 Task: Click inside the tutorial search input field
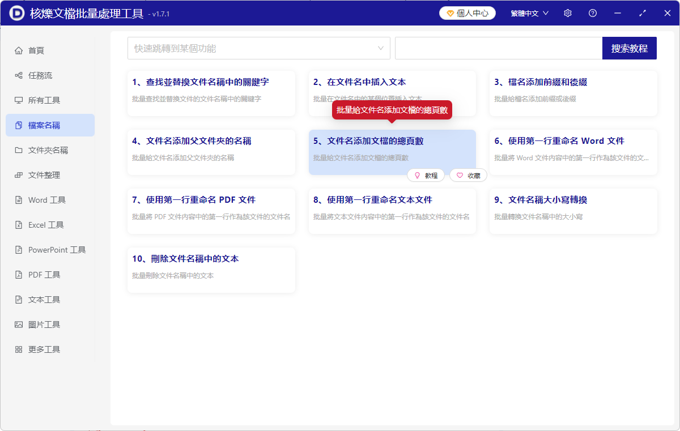click(x=499, y=48)
